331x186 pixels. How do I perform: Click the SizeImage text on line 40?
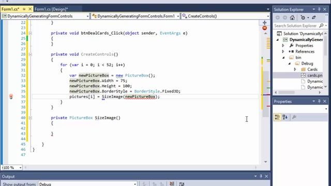click(x=106, y=118)
